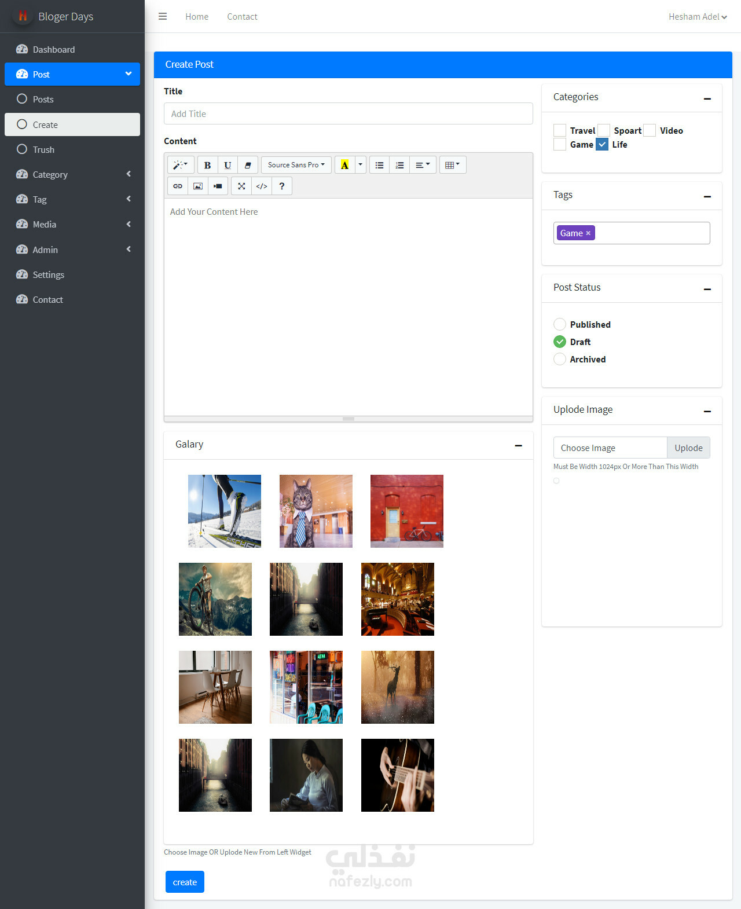
Task: Click the Uplode button
Action: pyautogui.click(x=688, y=448)
